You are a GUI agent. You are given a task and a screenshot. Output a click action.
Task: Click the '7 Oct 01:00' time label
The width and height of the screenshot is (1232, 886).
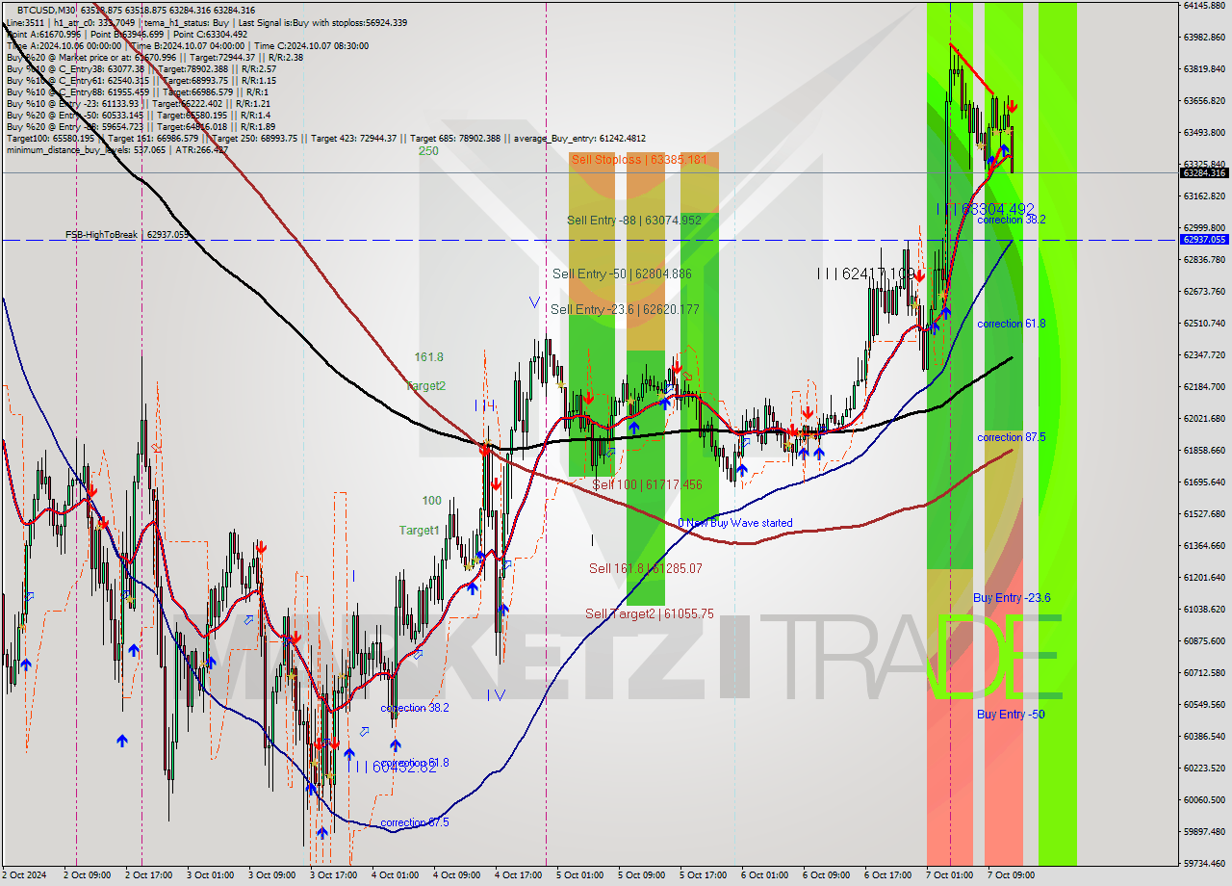(x=949, y=875)
